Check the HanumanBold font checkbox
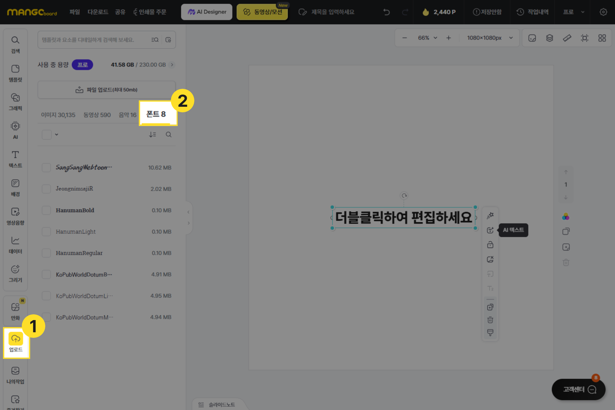This screenshot has width=615, height=410. click(47, 210)
